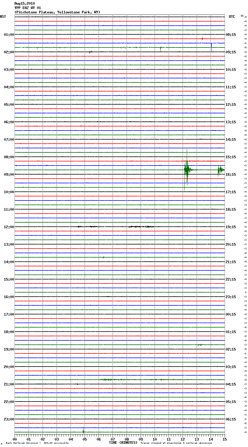Image resolution: width=248 pixels, height=447 pixels.
Task: Select the 21:00 MST row label
Action: tap(9, 384)
